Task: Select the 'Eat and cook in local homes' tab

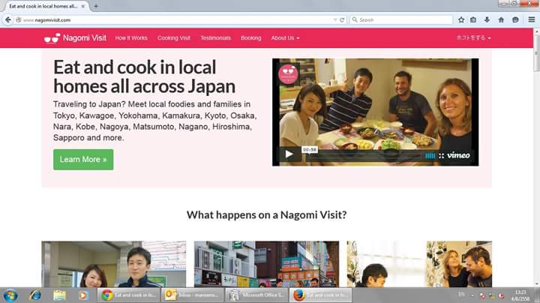Action: [x=45, y=6]
